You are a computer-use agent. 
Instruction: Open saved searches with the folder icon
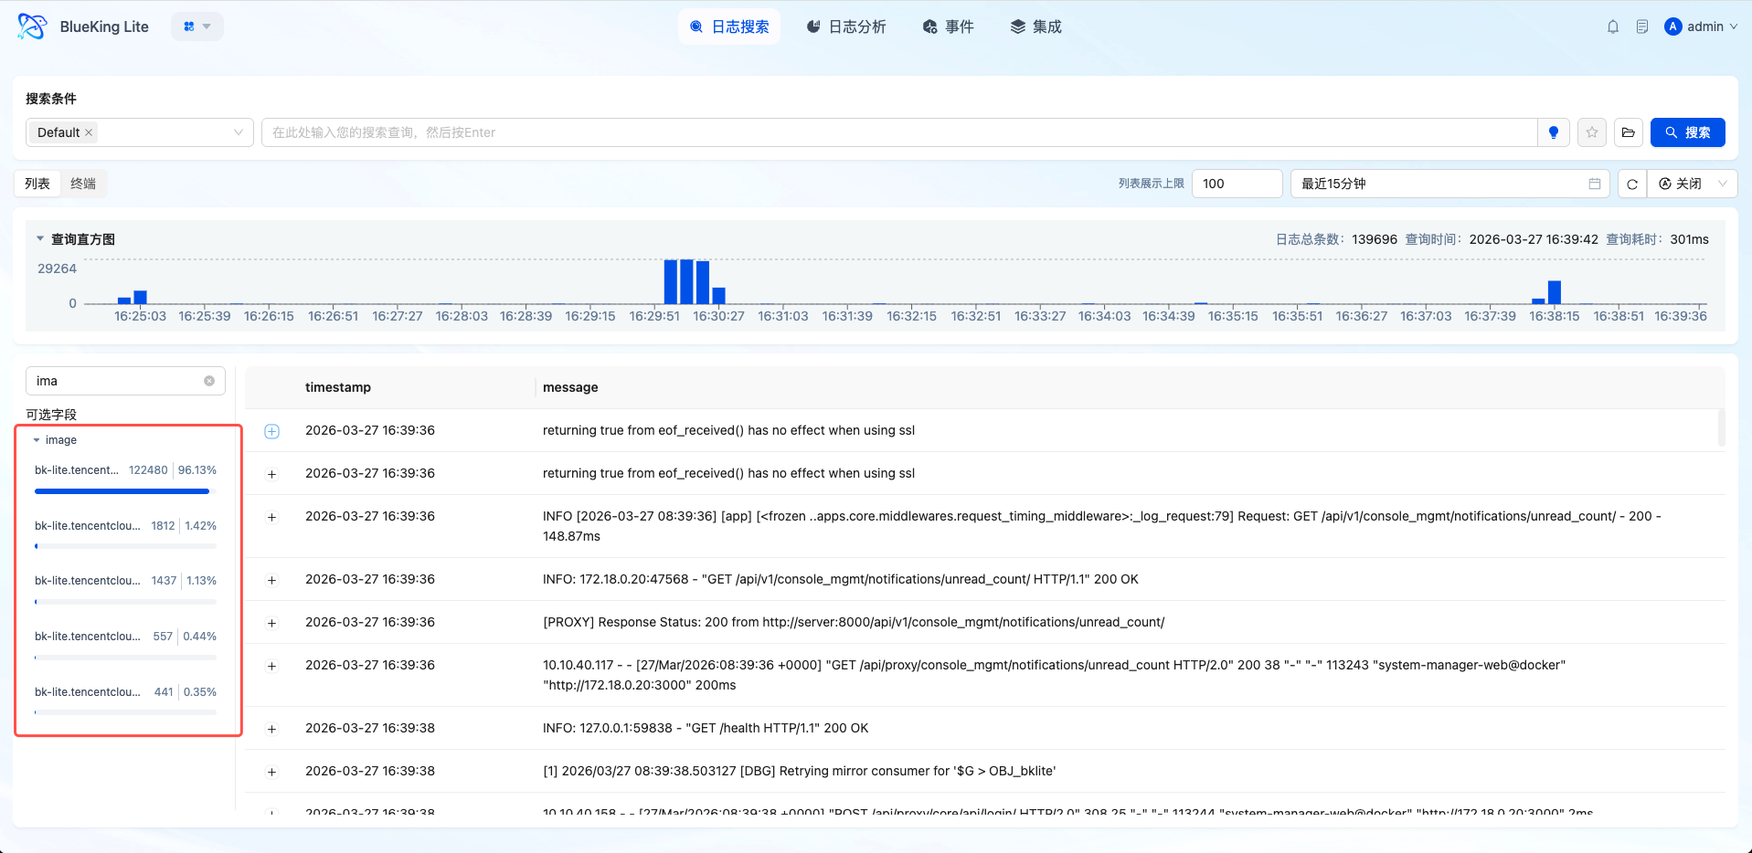tap(1629, 132)
